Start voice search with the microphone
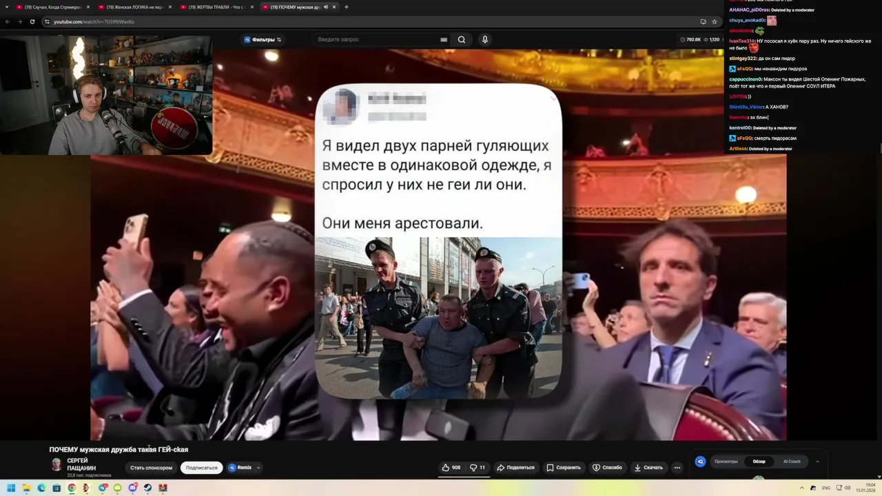 pos(485,39)
